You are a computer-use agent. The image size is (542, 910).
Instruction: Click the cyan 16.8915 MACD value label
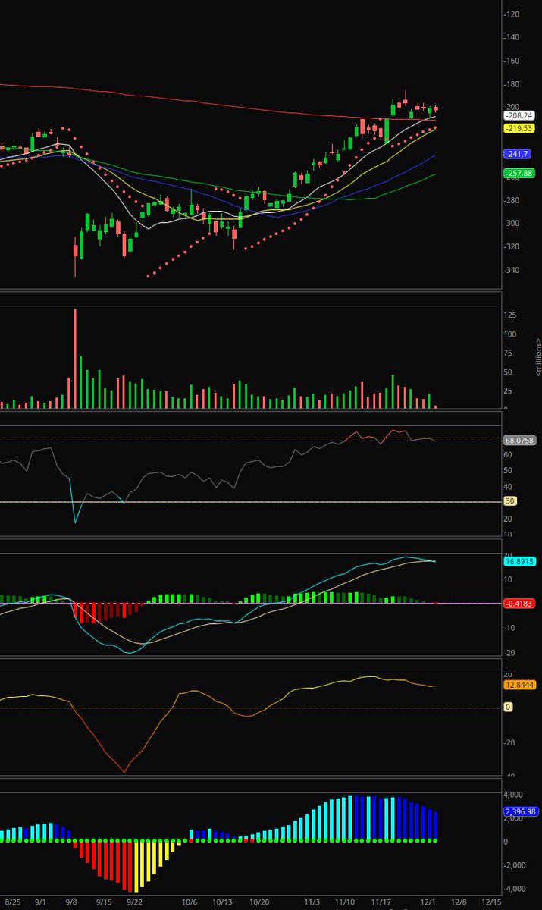pyautogui.click(x=520, y=561)
